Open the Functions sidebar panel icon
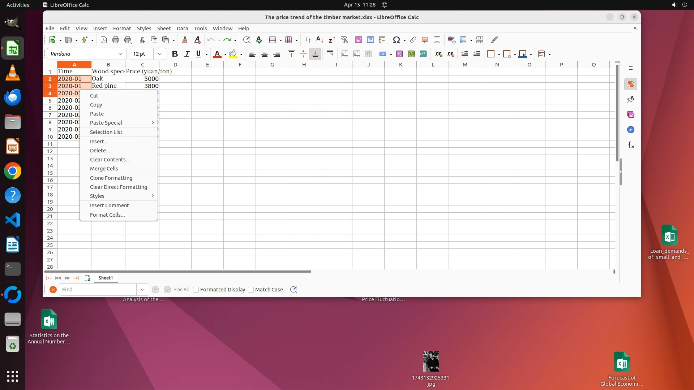This screenshot has height=390, width=694. point(631,145)
